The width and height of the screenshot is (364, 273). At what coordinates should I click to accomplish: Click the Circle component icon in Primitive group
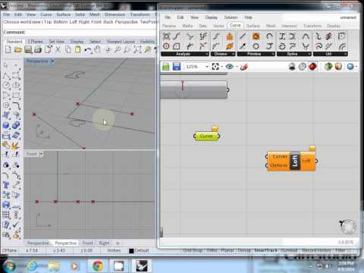tap(256, 46)
